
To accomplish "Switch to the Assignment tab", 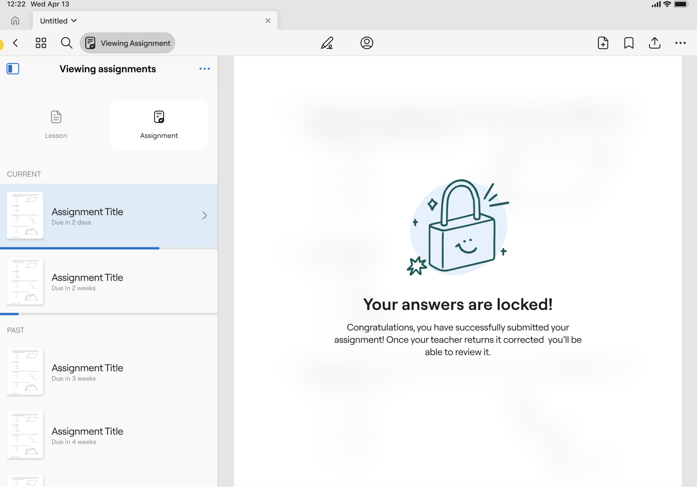I will 159,125.
